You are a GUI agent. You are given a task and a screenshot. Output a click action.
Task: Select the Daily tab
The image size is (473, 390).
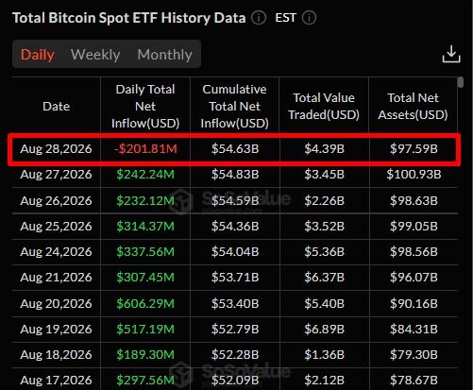[38, 55]
